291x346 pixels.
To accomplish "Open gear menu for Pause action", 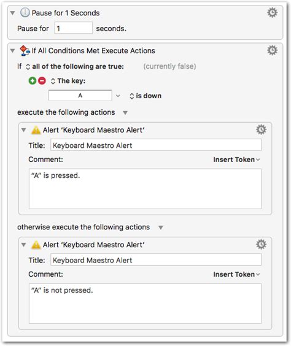I will (x=272, y=13).
